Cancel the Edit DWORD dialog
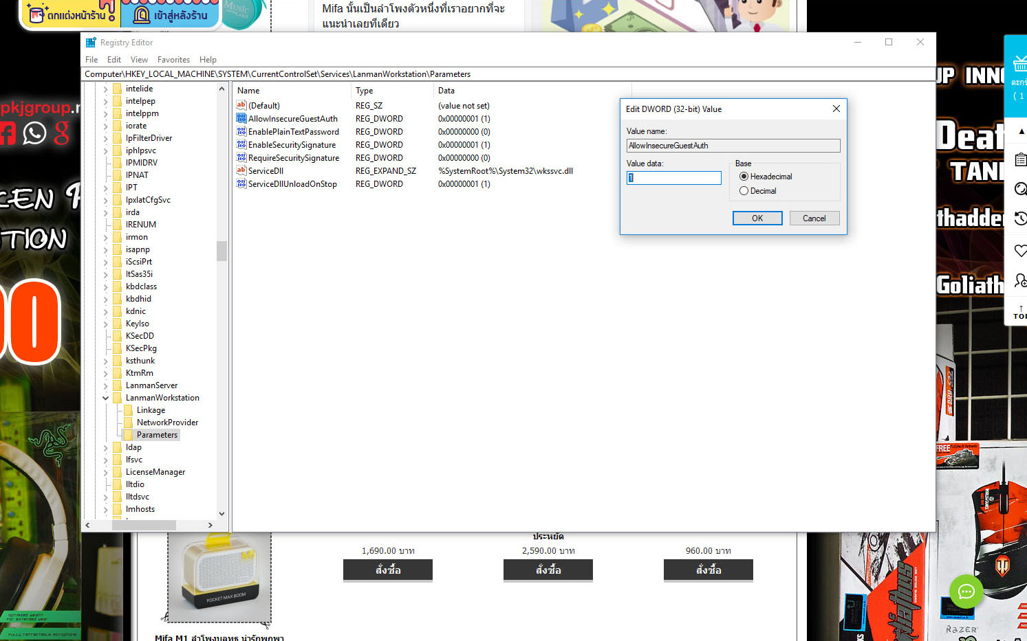Image resolution: width=1027 pixels, height=641 pixels. pyautogui.click(x=814, y=218)
